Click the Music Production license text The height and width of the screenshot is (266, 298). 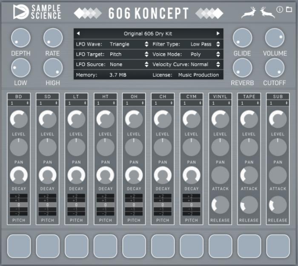198,75
